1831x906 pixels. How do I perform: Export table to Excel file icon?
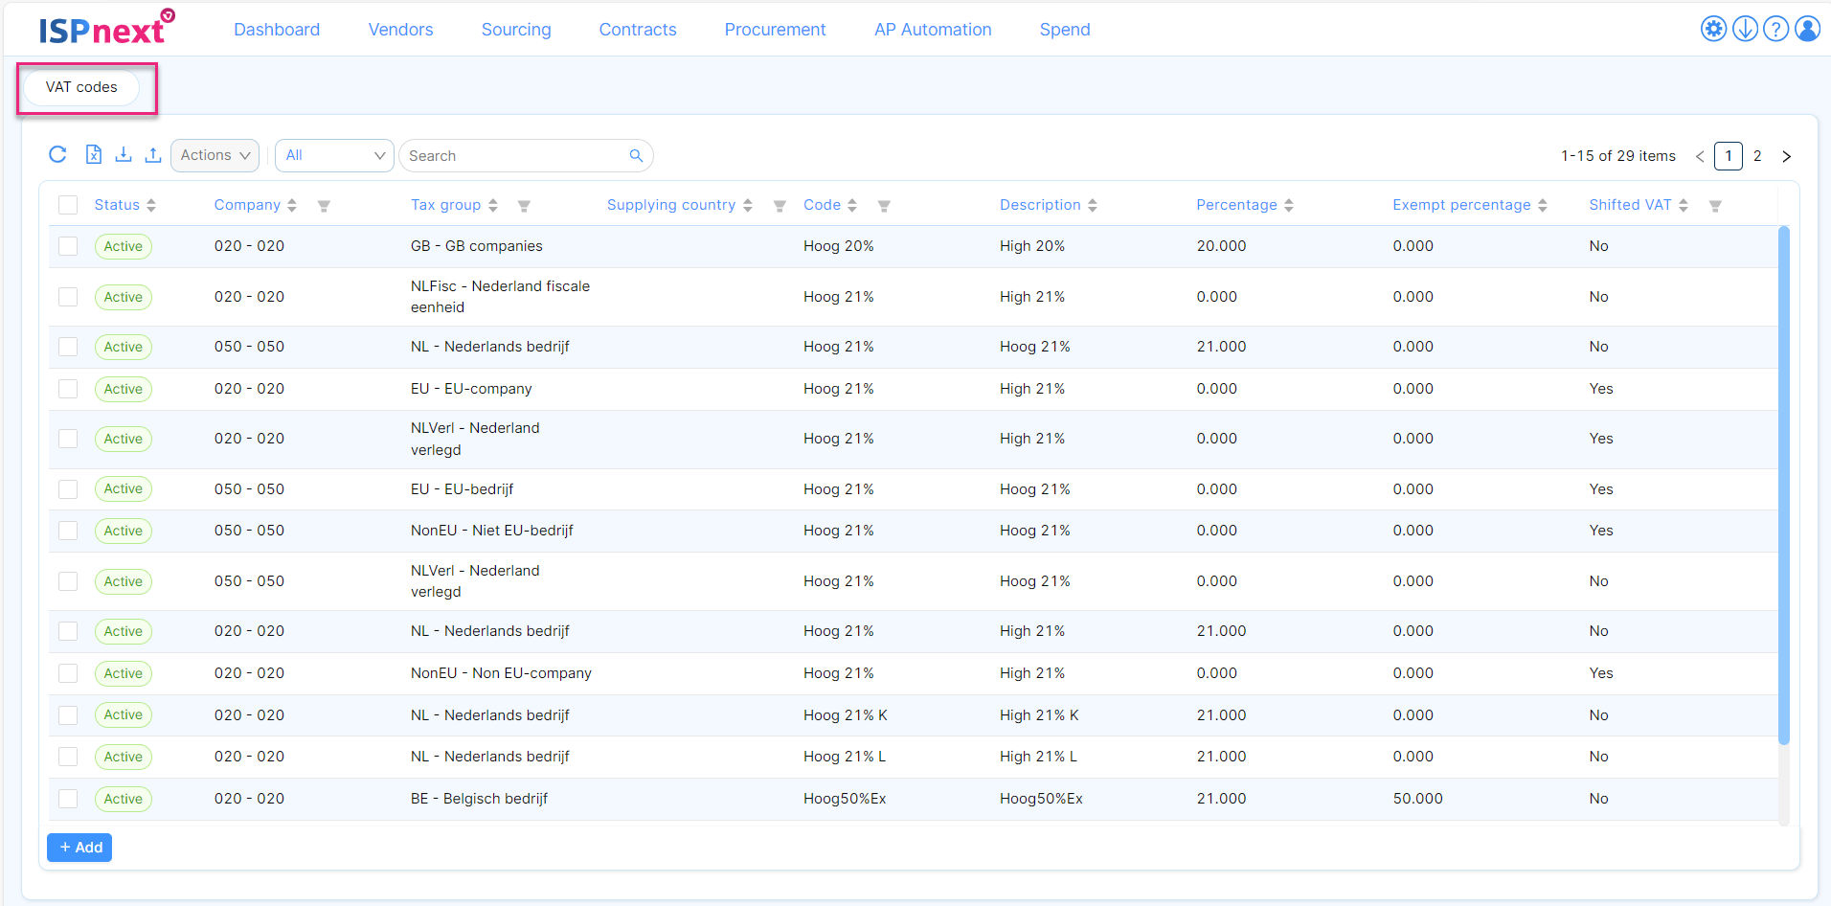[x=94, y=155]
